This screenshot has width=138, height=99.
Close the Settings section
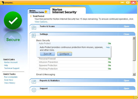[x=126, y=34]
